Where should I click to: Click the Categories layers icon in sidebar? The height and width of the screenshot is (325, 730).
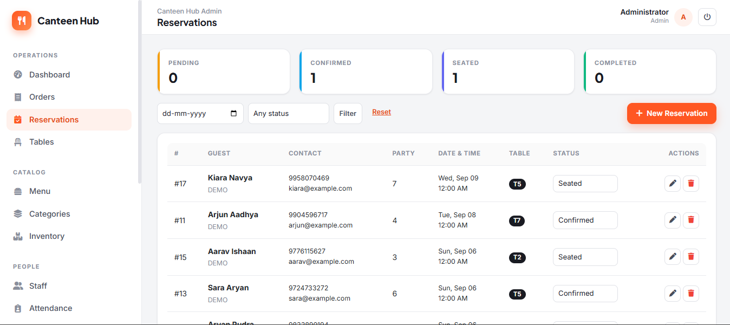[18, 214]
